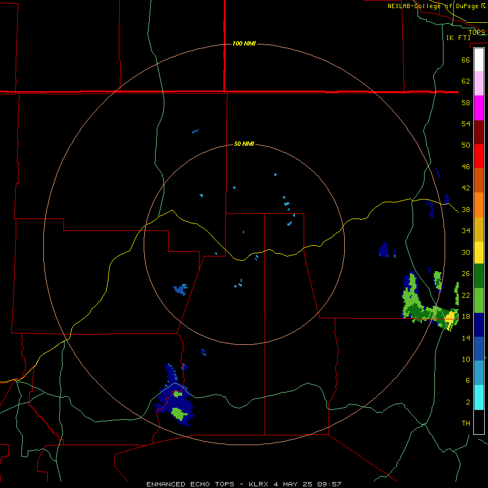Click the '34' scale label
The image size is (488, 488).
tap(466, 230)
